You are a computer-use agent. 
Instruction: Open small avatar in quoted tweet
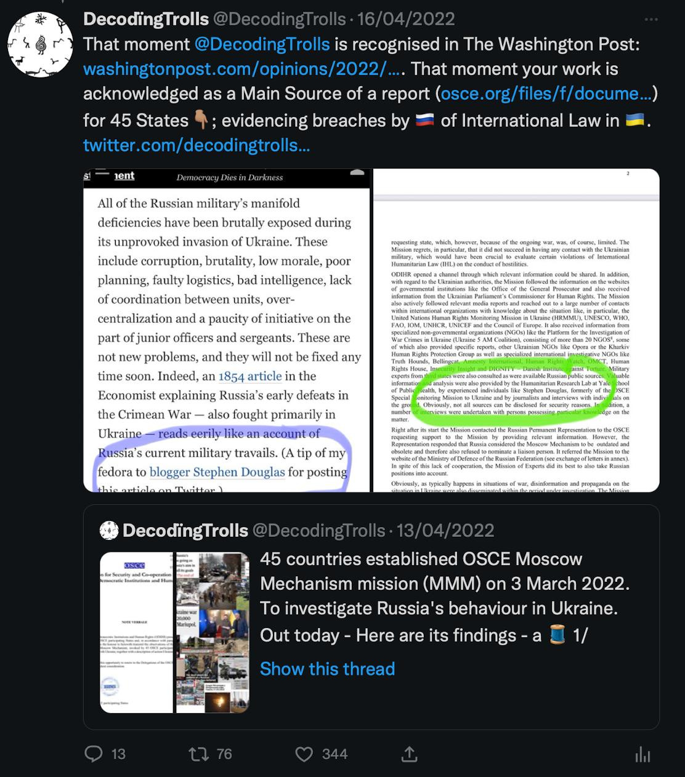coord(109,530)
